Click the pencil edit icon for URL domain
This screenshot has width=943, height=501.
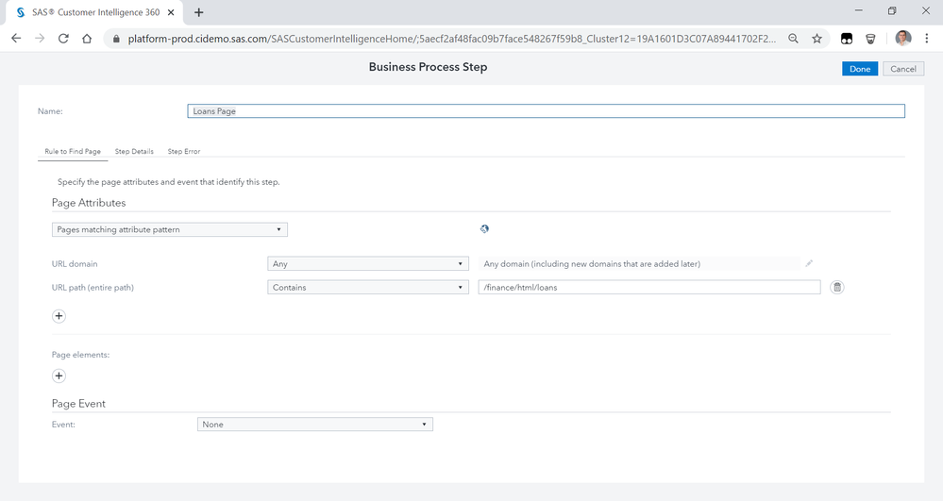[x=809, y=264]
